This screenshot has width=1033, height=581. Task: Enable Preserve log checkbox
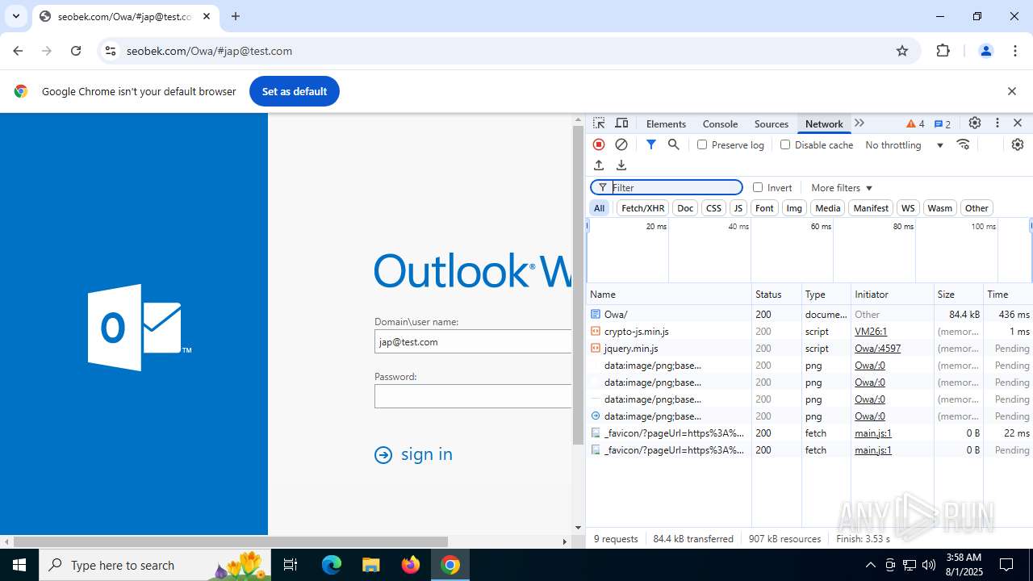click(702, 144)
